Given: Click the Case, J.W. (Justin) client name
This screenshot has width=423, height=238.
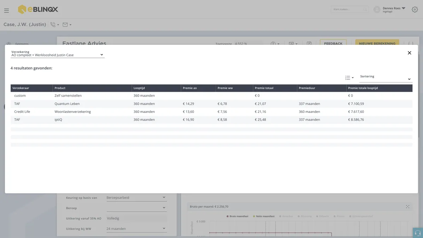Looking at the screenshot, I should [x=25, y=25].
